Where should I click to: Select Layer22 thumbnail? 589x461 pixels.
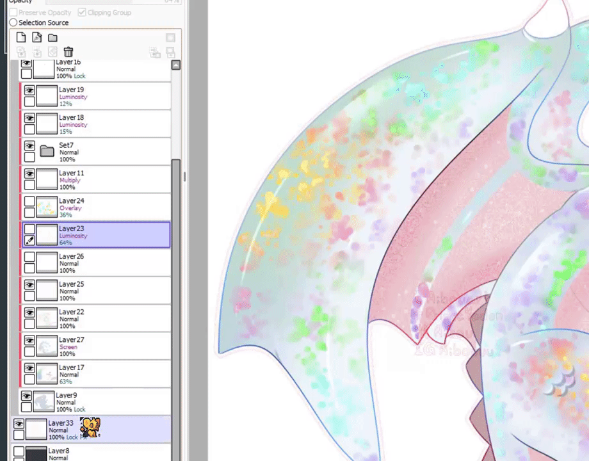click(47, 318)
